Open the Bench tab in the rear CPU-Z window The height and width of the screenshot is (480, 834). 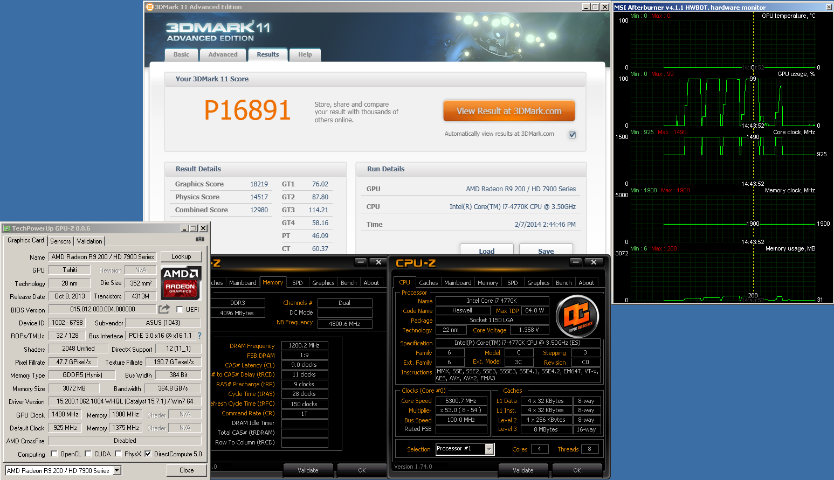(349, 283)
